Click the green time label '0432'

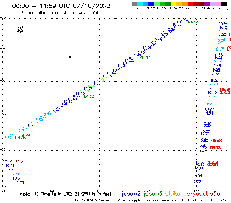tap(193, 22)
